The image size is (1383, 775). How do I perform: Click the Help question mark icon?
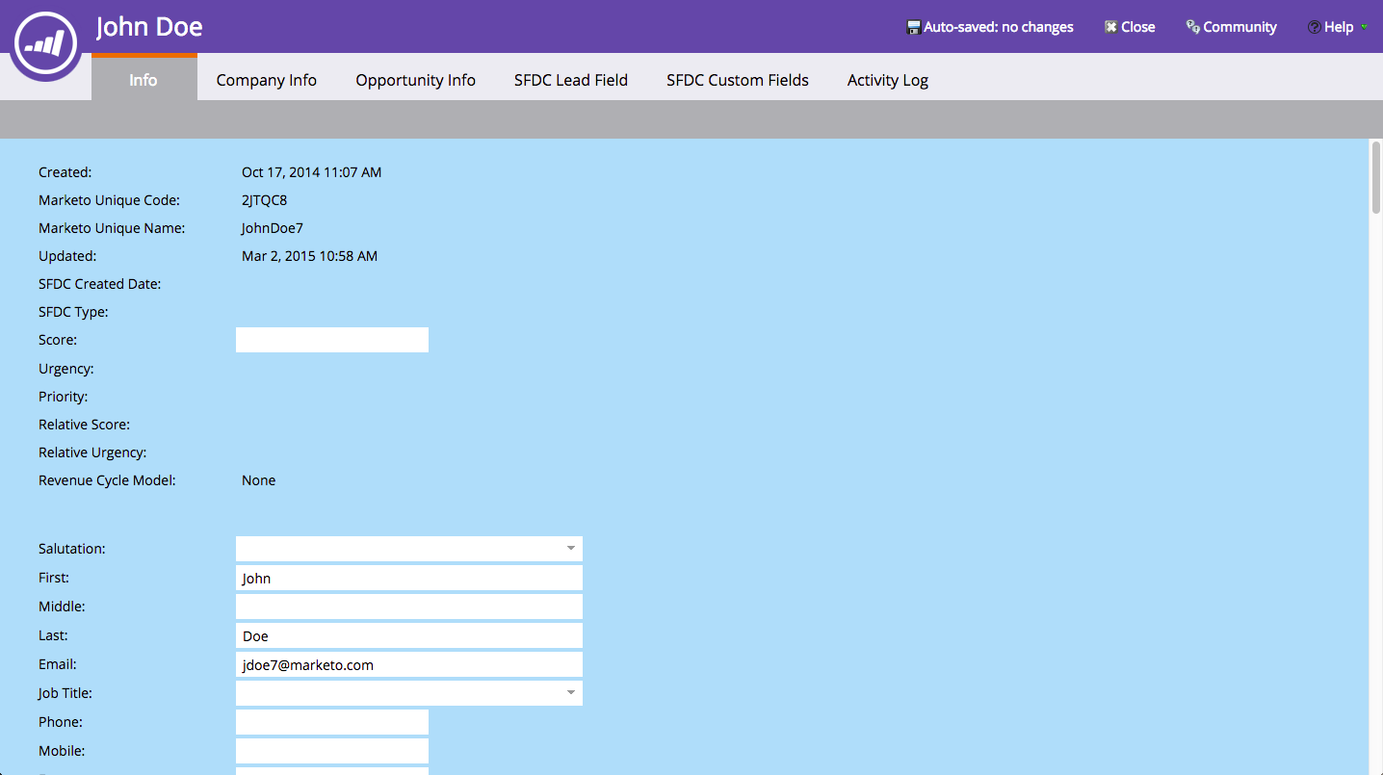[x=1314, y=27]
